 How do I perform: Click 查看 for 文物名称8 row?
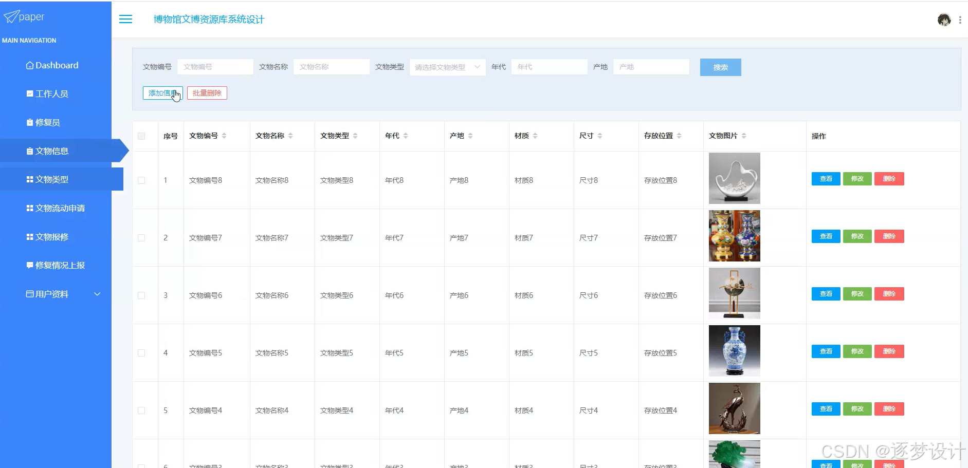click(x=826, y=179)
